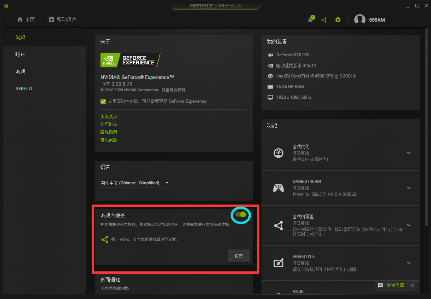The image size is (431, 299).
Task: Expand the GAMESTREAM feature row
Action: (409, 188)
